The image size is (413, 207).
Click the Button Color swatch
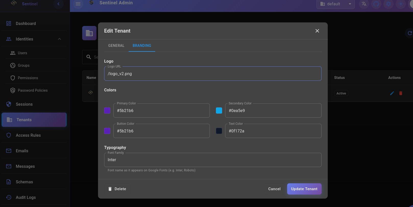point(107,131)
